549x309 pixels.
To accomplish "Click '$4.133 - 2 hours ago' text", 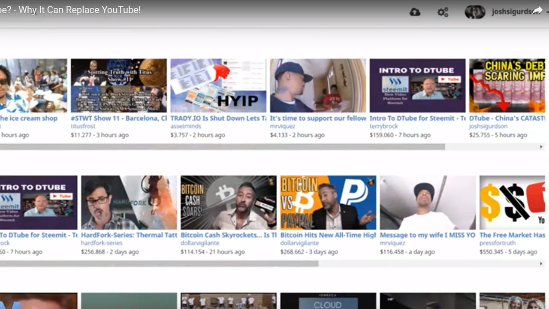I will pyautogui.click(x=297, y=135).
